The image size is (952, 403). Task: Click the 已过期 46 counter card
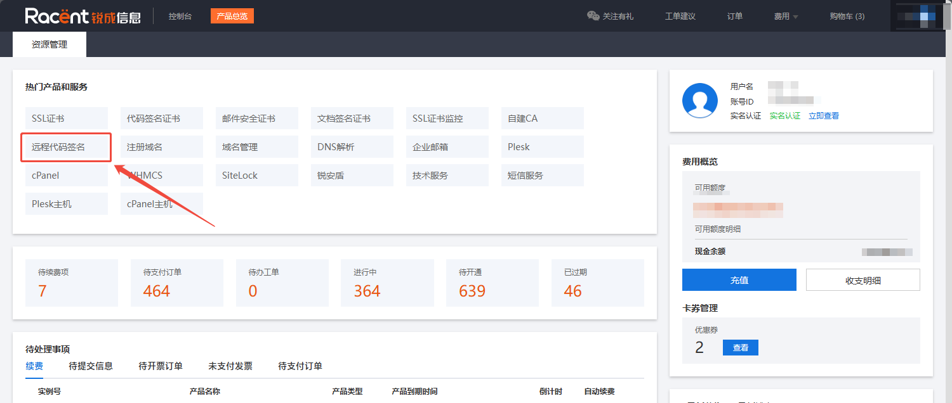pos(597,283)
